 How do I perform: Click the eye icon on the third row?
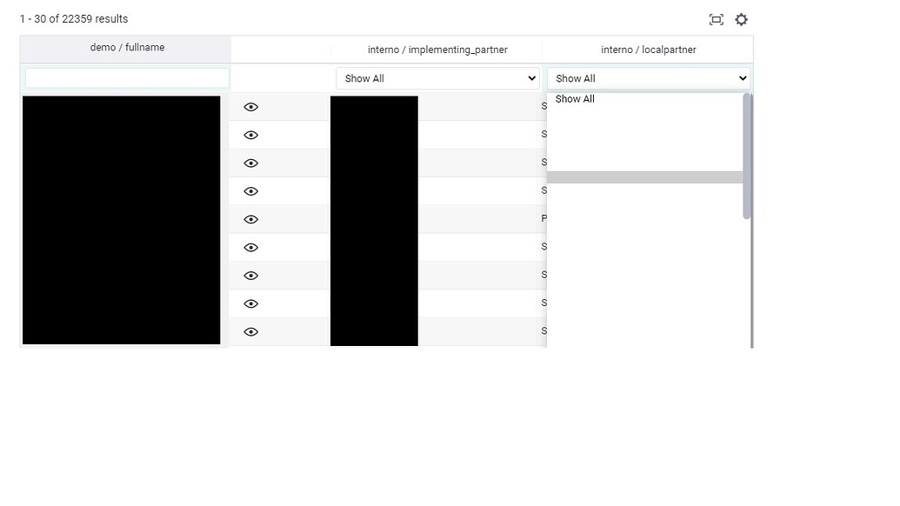251,163
